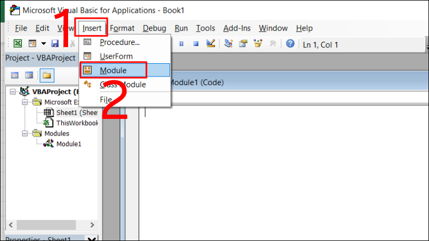
Task: Click the View Object icon in Project panel
Action: click(x=29, y=76)
